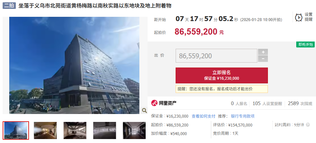Click the 即将开始 status tag

coord(305,44)
